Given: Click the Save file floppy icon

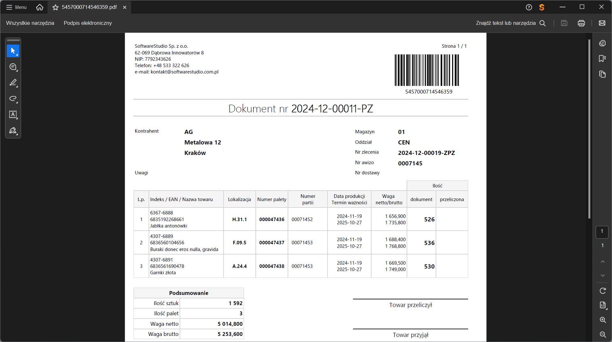Looking at the screenshot, I should 564,23.
